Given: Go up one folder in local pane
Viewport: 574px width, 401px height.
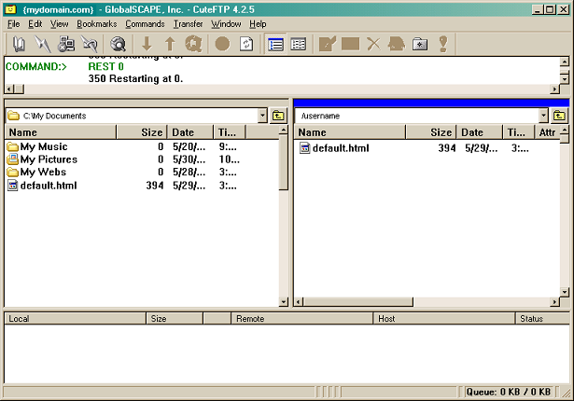Looking at the screenshot, I should (x=277, y=116).
